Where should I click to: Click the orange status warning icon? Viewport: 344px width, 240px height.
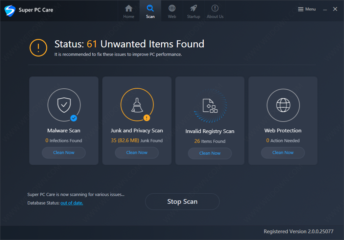[x=39, y=48]
